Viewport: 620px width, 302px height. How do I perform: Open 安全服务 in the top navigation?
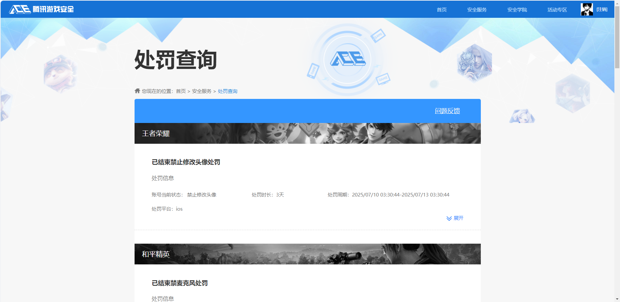(x=477, y=10)
